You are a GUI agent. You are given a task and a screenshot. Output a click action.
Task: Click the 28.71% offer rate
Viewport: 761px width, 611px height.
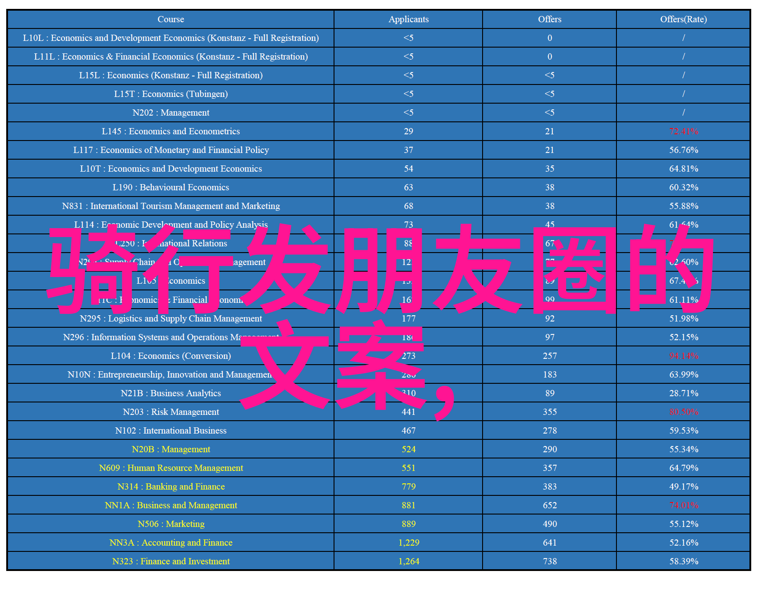(x=684, y=393)
